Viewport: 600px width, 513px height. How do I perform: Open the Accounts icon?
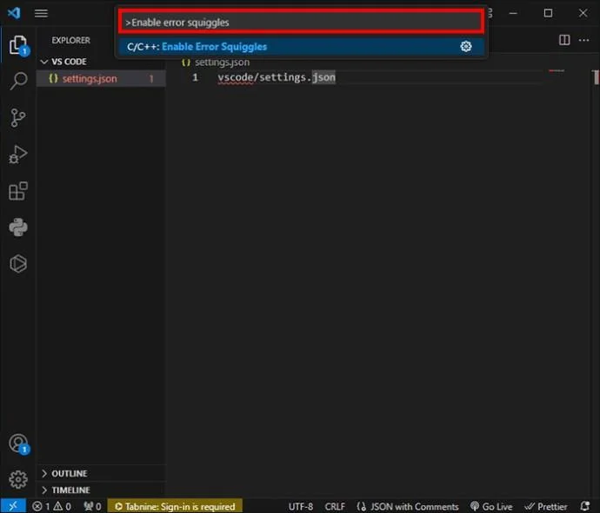[18, 444]
